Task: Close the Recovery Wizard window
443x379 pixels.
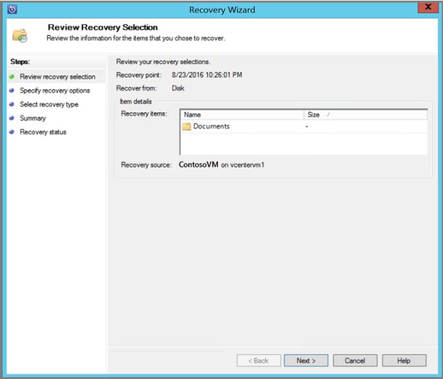Action: pos(428,7)
